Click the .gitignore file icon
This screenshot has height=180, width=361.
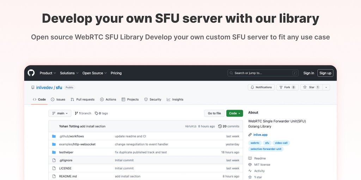(x=54, y=160)
